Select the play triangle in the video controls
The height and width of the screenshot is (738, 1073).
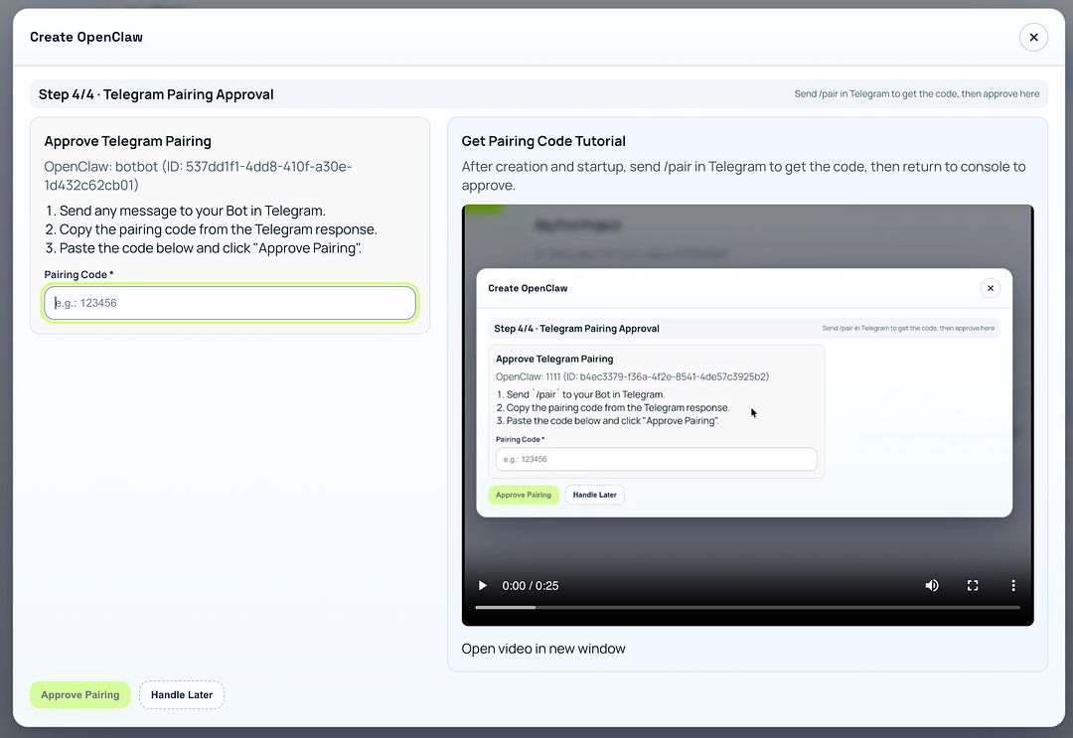point(483,585)
